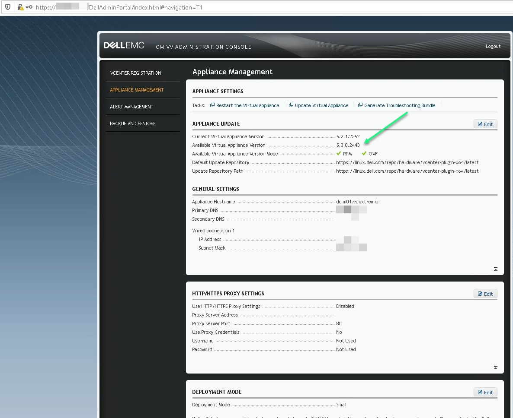Select current version value 5.2.1.2352
The image size is (513, 418).
click(x=348, y=136)
